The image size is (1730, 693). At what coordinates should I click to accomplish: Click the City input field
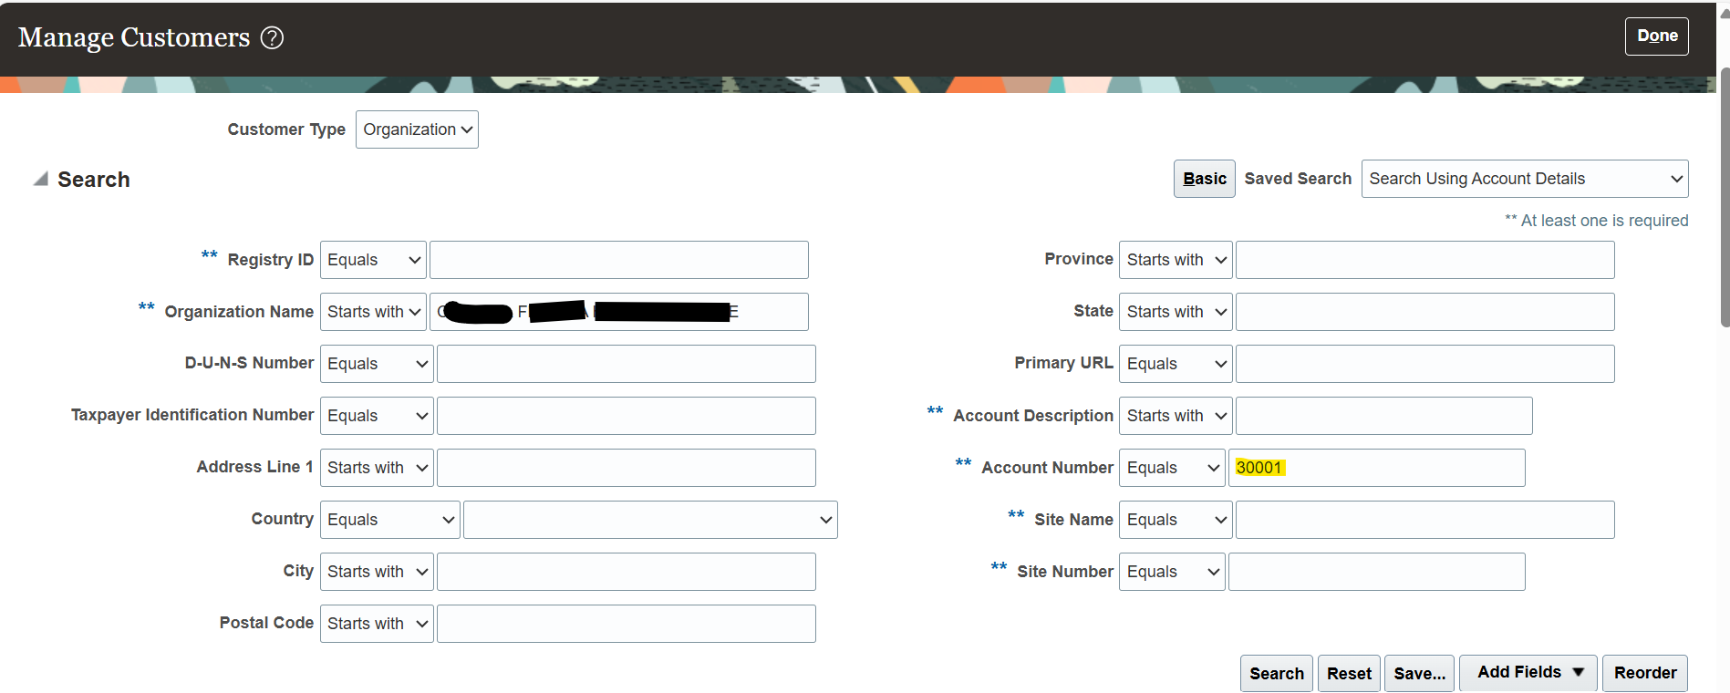click(x=626, y=572)
